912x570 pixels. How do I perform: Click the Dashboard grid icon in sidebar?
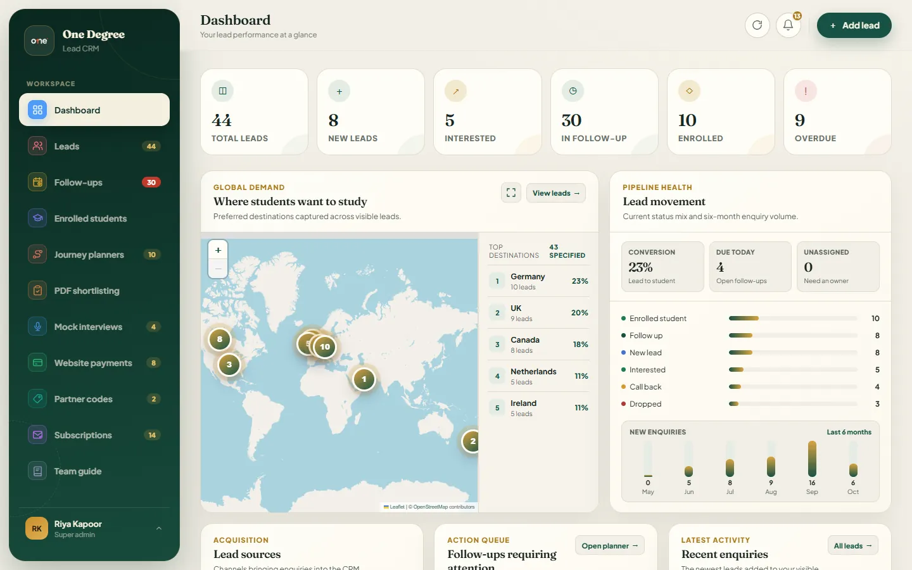(37, 110)
